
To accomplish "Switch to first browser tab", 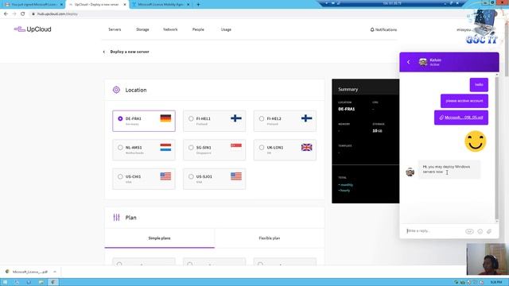I will pos(33,5).
